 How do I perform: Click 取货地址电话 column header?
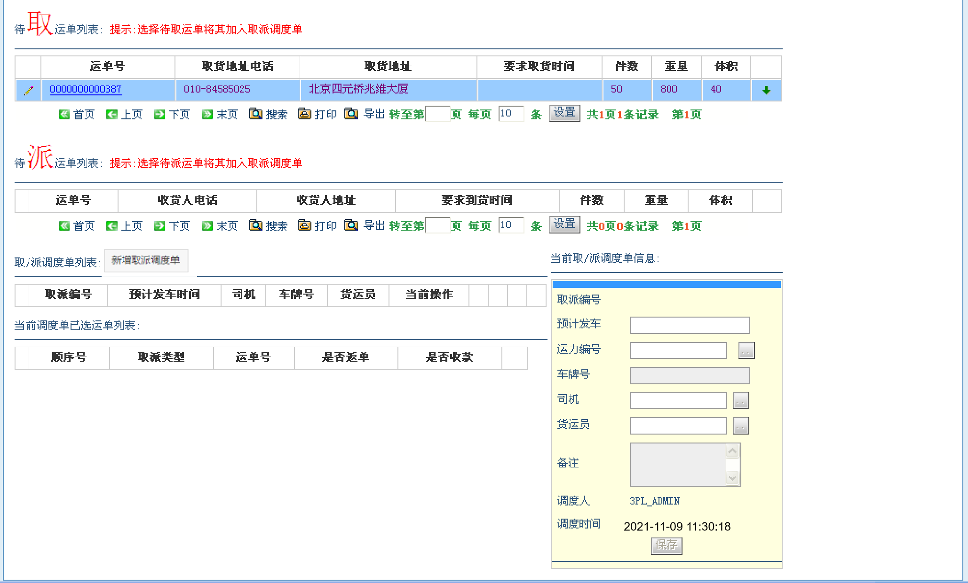click(238, 67)
